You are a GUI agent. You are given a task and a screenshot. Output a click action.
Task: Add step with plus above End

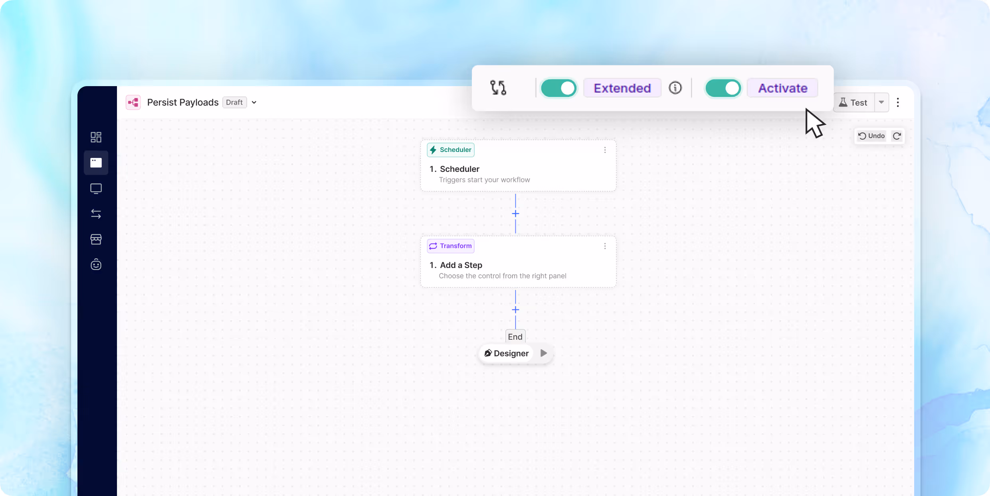tap(515, 310)
